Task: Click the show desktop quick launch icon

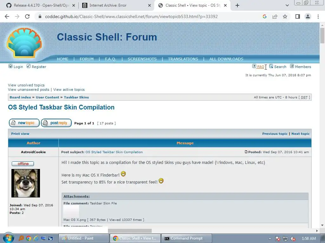Action: (43, 239)
